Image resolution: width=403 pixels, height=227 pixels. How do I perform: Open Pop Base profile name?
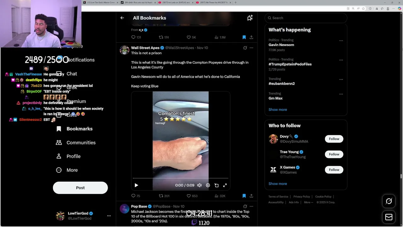[139, 207]
